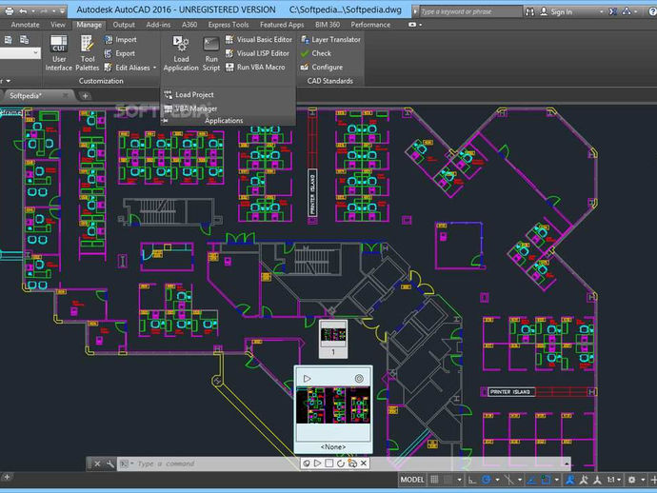Viewport: 657px width, 493px height.
Task: Expand snap mode dropdown arrow in status bar
Action: [460, 480]
